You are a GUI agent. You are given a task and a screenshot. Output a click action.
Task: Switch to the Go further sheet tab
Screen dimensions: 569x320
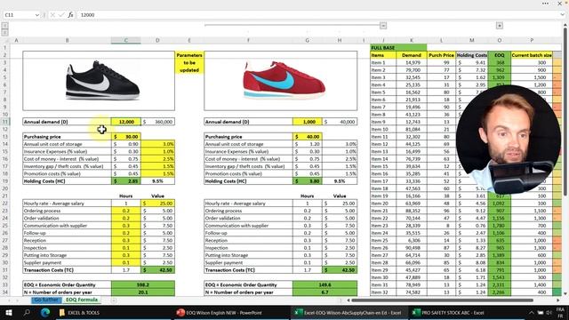click(46, 300)
